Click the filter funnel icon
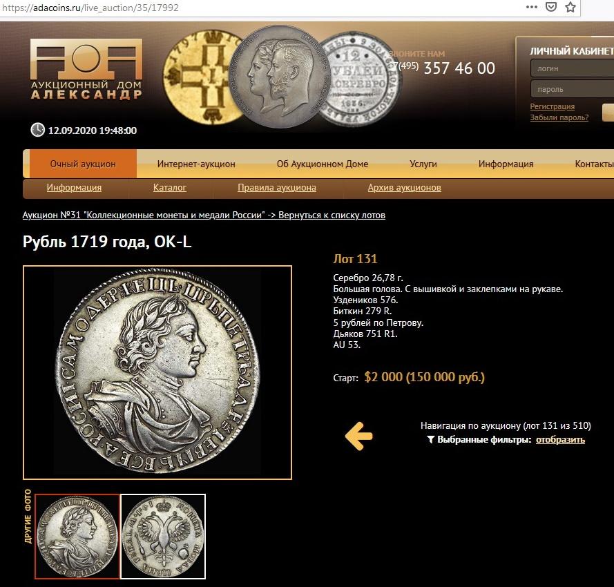This screenshot has width=614, height=587. coord(431,440)
